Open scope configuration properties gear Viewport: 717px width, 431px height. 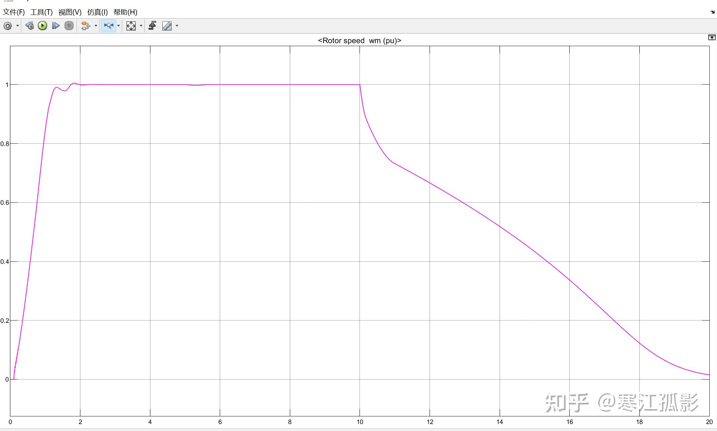8,26
